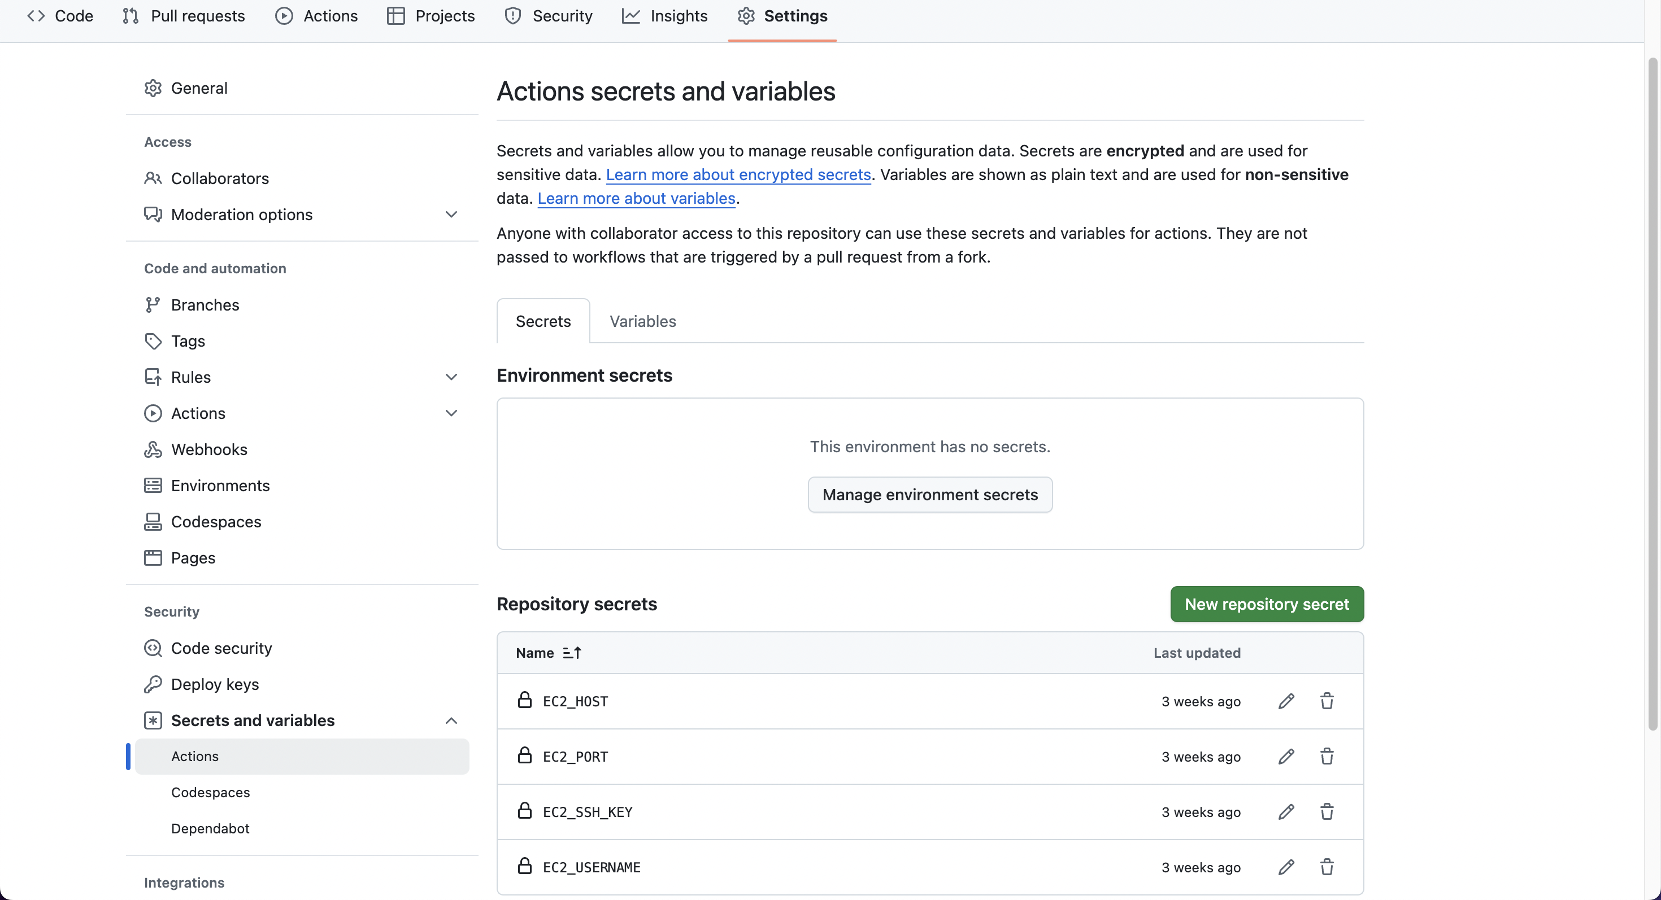
Task: Collapse the Secrets and variables section
Action: [x=451, y=720]
